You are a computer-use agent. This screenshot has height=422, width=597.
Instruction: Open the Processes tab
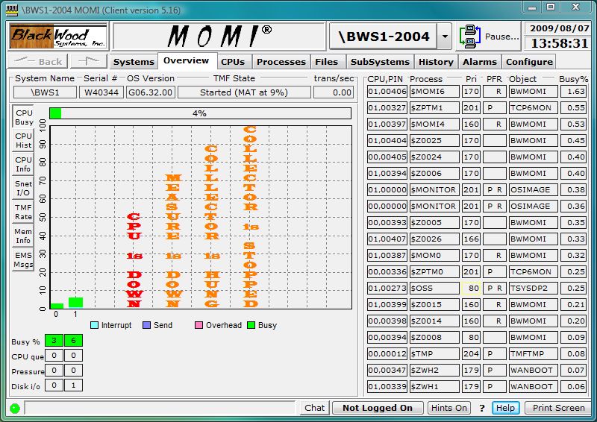[x=281, y=62]
